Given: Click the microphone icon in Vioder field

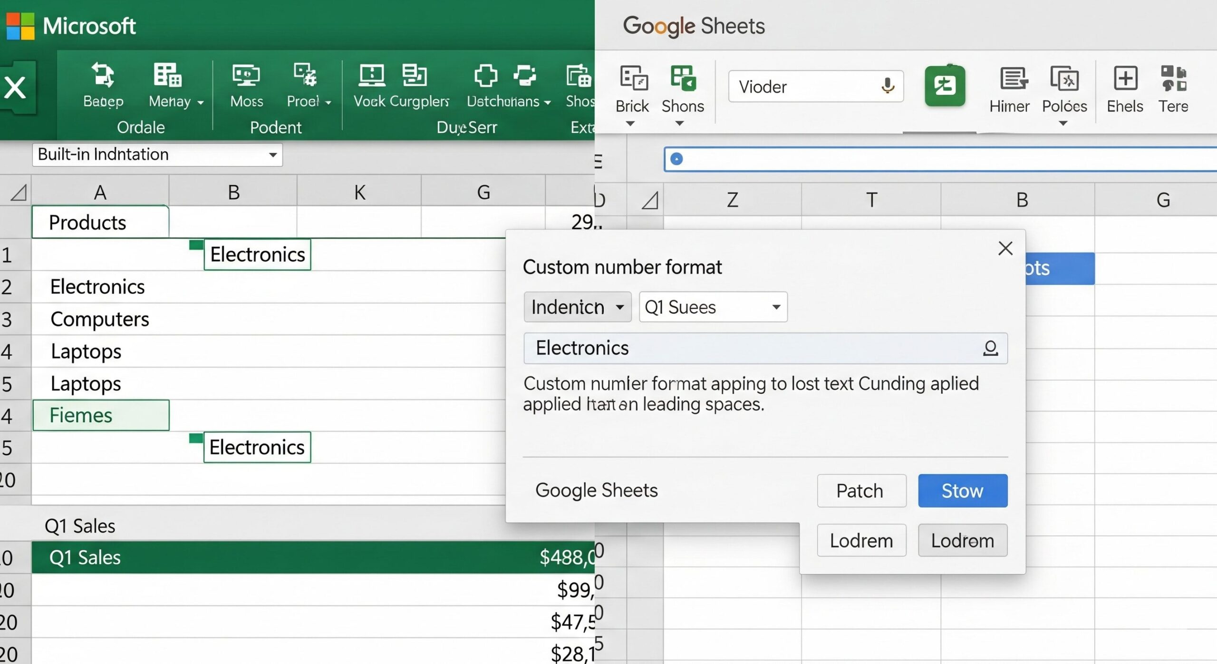Looking at the screenshot, I should [887, 86].
